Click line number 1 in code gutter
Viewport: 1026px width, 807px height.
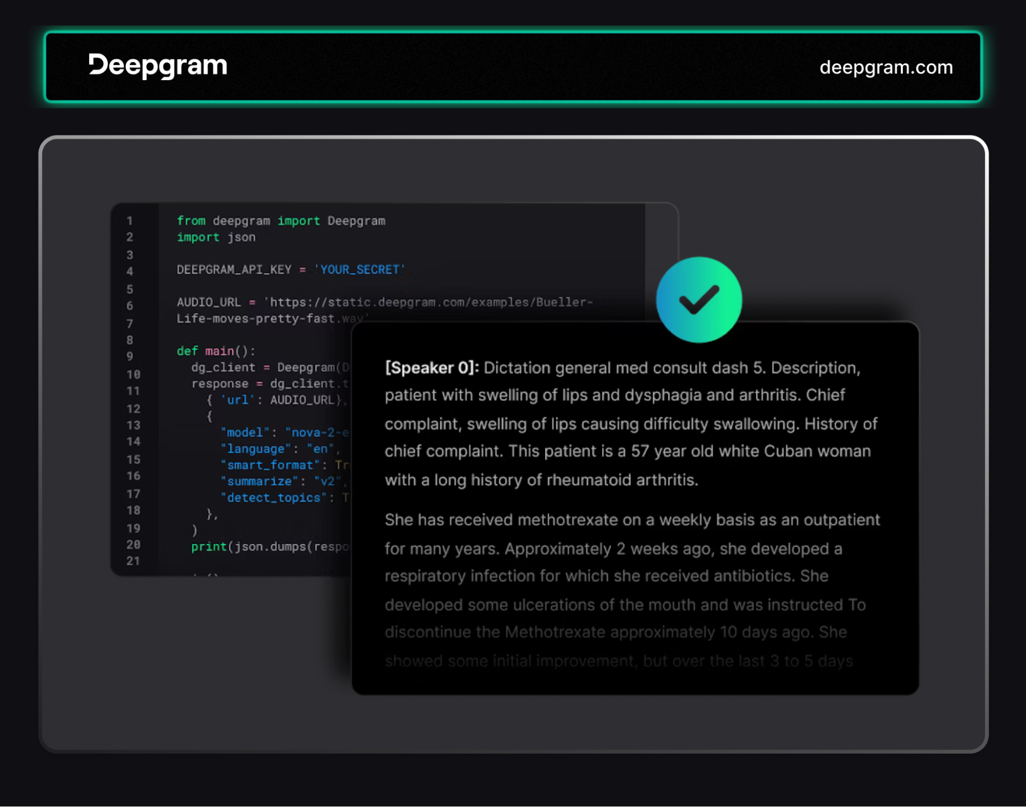coord(130,221)
